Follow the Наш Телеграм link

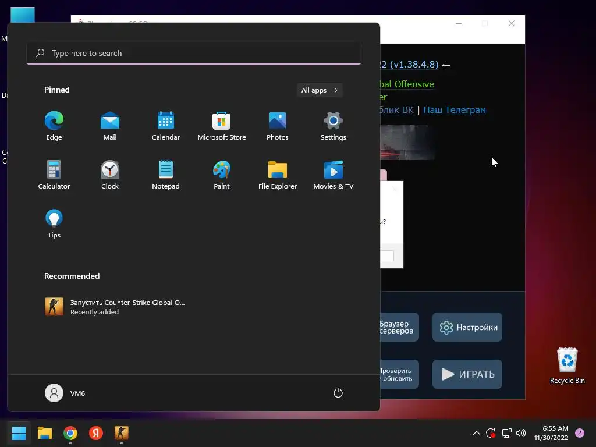pyautogui.click(x=455, y=110)
